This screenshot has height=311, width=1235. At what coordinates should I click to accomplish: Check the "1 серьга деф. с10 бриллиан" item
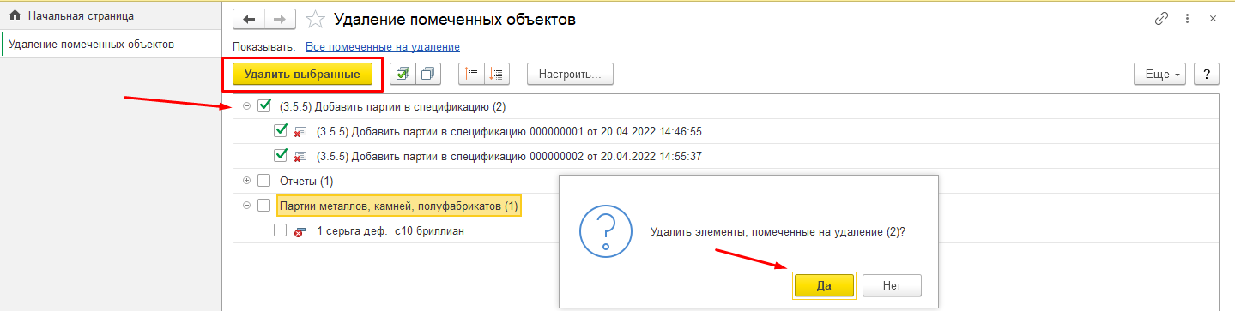pyautogui.click(x=280, y=230)
